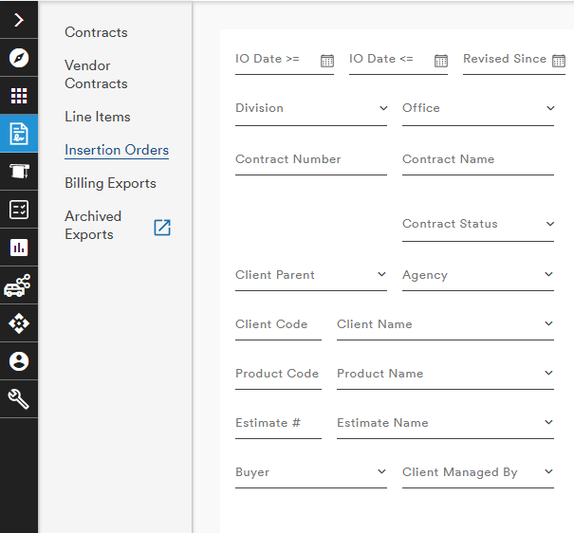Open the wrench tools icon
574x533 pixels.
(x=19, y=399)
